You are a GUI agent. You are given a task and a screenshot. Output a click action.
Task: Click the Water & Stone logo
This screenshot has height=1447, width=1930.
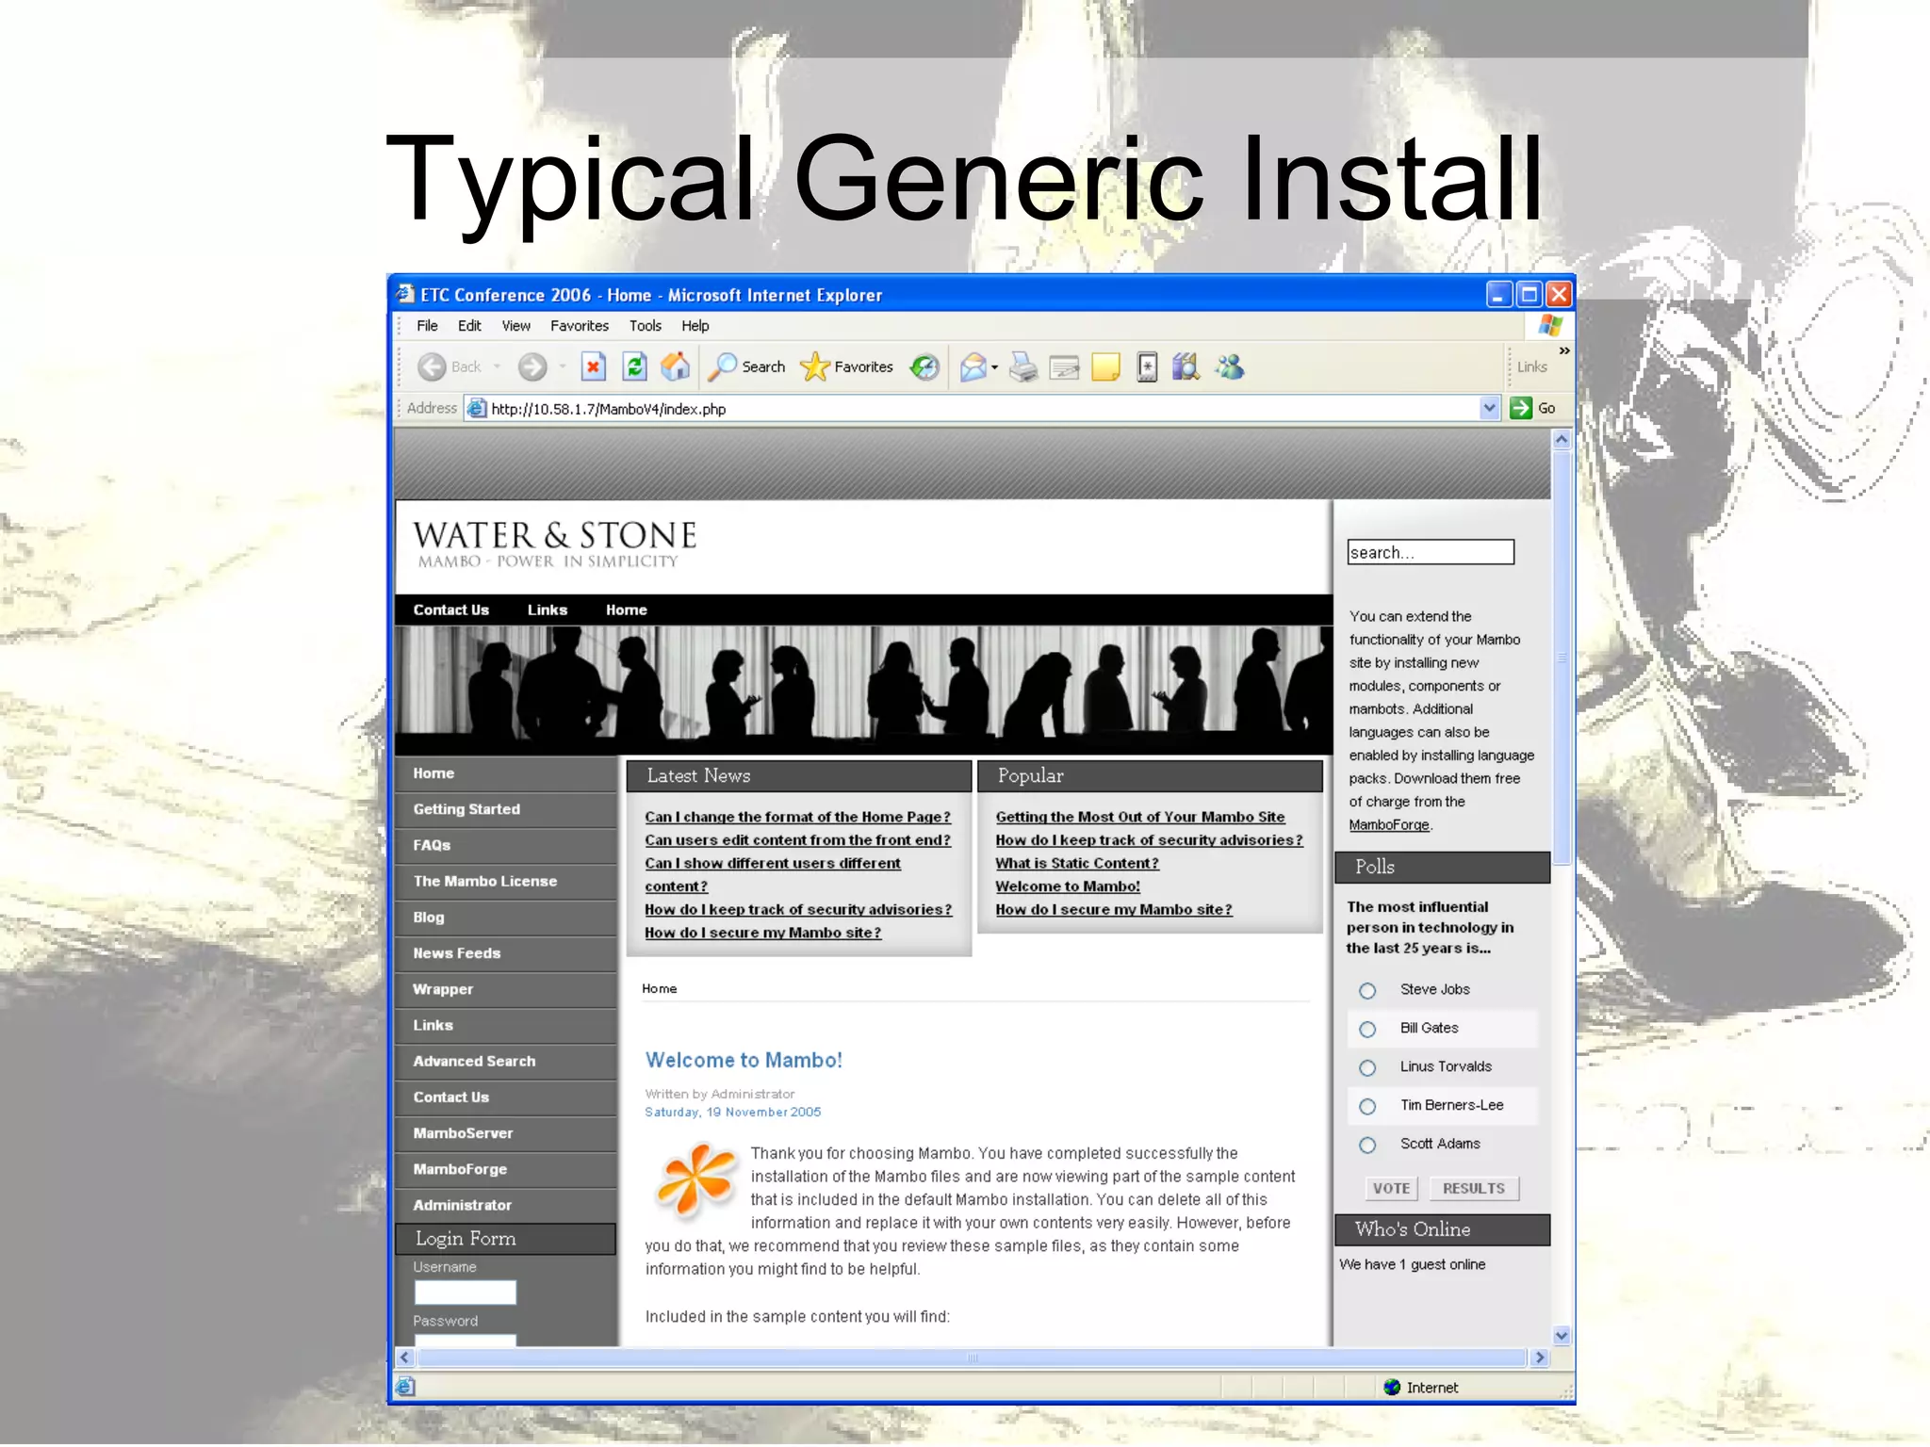(x=554, y=545)
